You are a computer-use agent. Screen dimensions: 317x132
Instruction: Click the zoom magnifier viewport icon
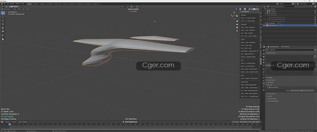(237, 21)
